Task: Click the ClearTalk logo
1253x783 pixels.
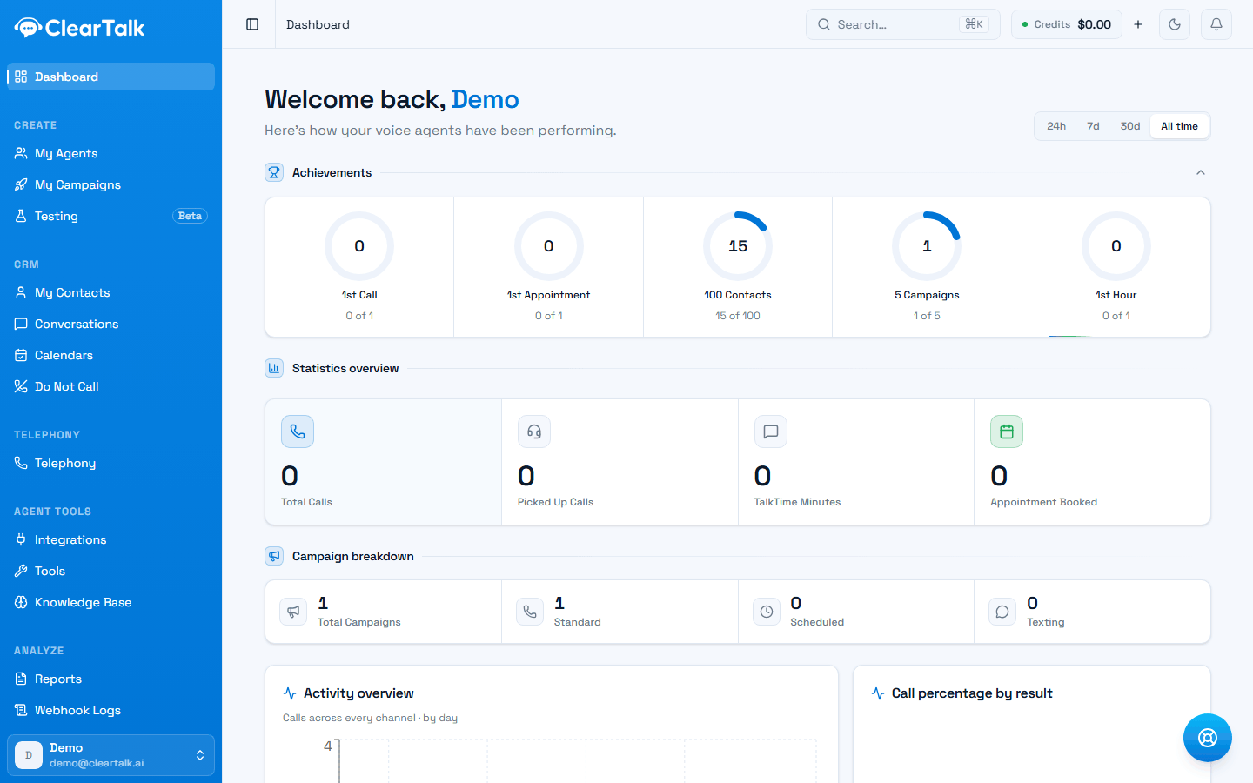Action: tap(79, 28)
